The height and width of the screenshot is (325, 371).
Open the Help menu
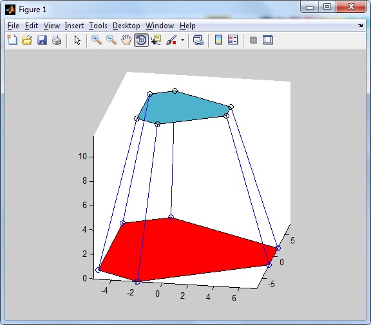coord(187,26)
